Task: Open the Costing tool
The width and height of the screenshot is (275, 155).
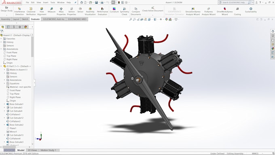Action: pyautogui.click(x=237, y=11)
